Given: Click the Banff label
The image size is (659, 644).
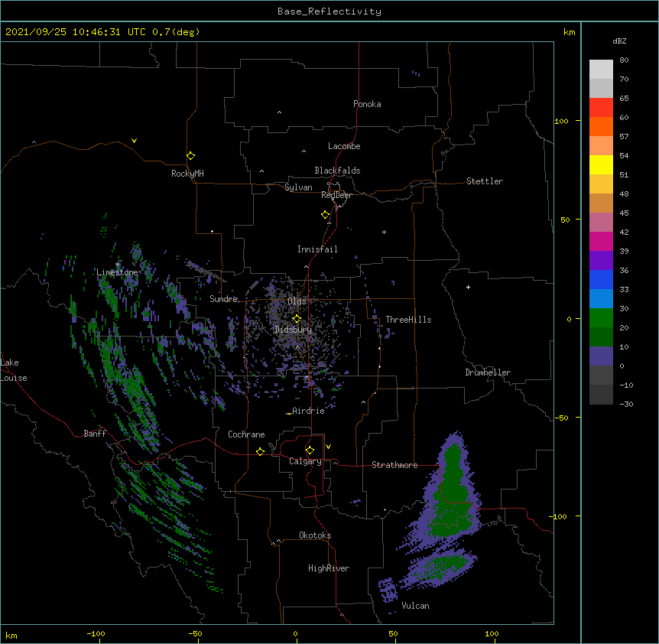Looking at the screenshot, I should 95,434.
